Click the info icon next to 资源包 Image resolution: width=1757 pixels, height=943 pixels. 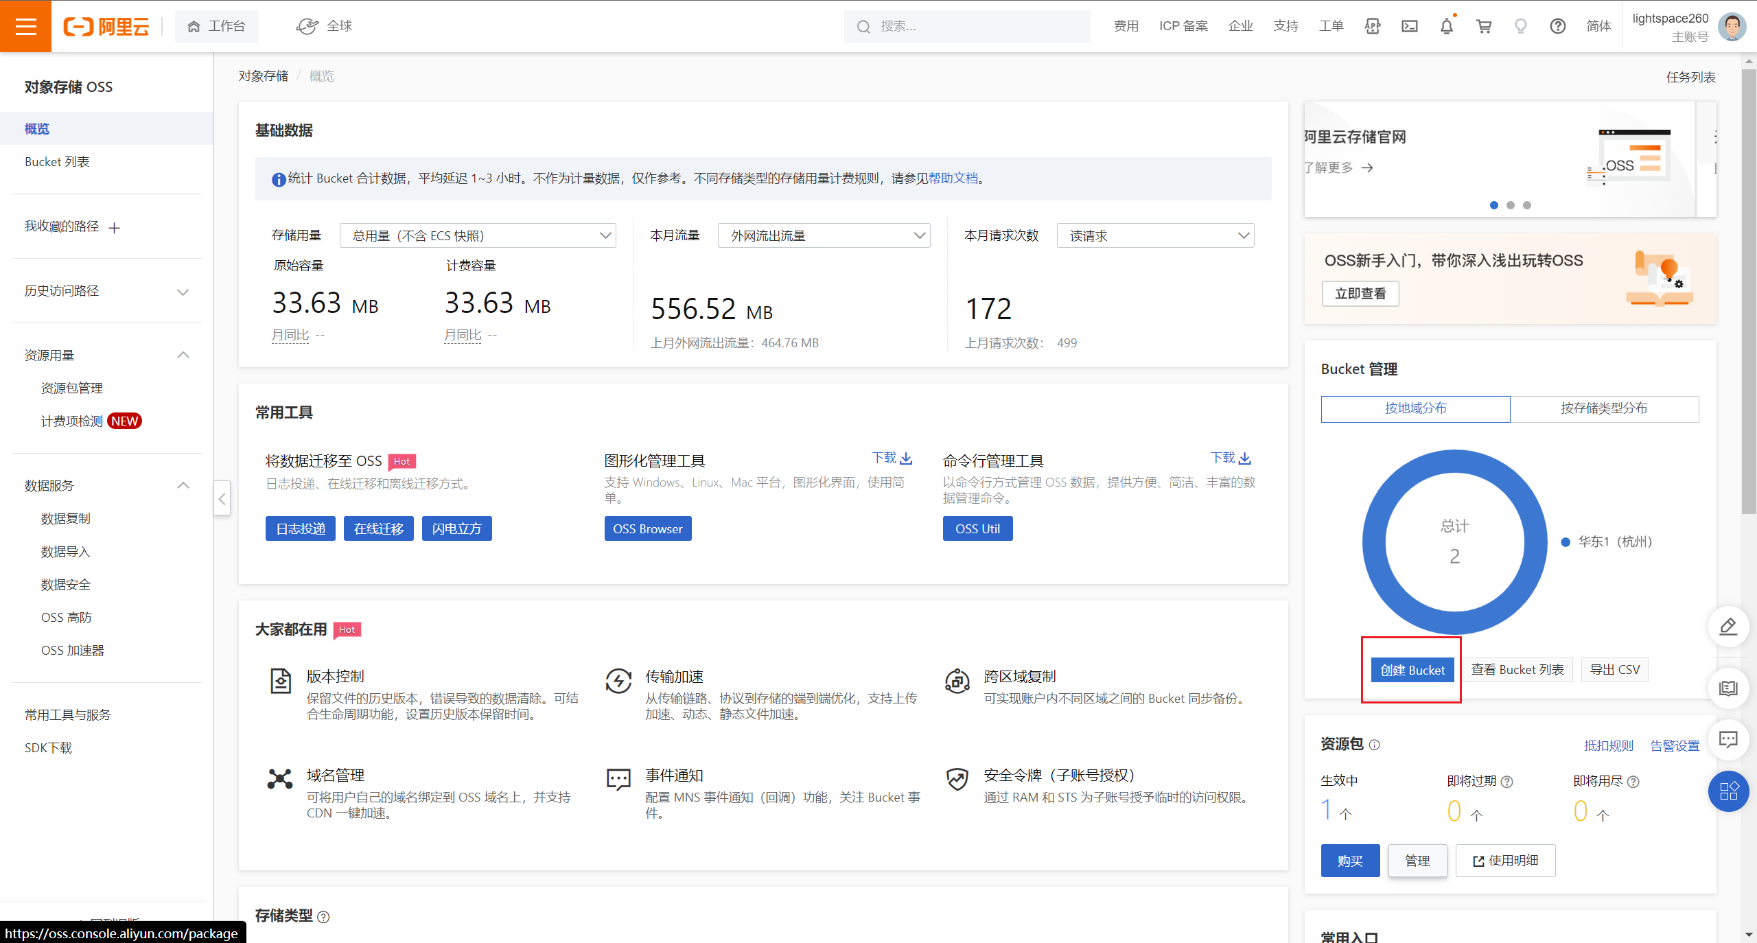click(x=1374, y=745)
